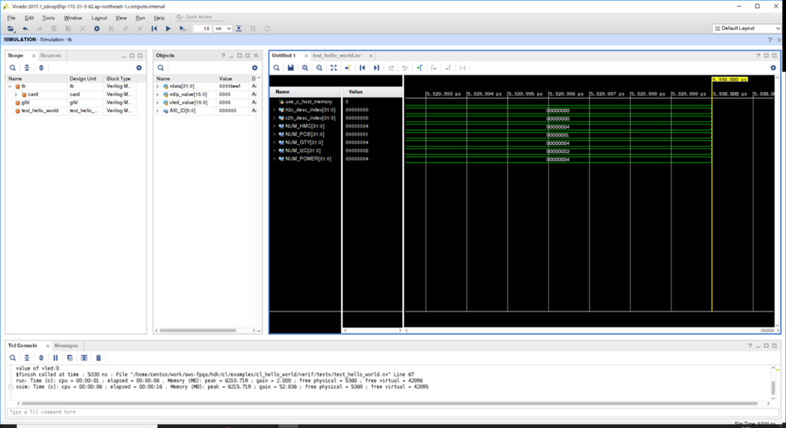The height and width of the screenshot is (428, 786).
Task: Go to waveform time zero
Action: click(362, 67)
